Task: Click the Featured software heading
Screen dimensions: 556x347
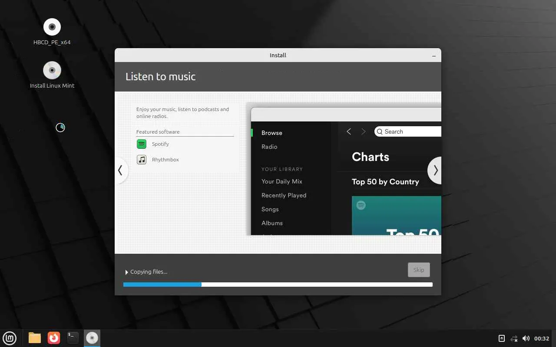Action: 158,132
